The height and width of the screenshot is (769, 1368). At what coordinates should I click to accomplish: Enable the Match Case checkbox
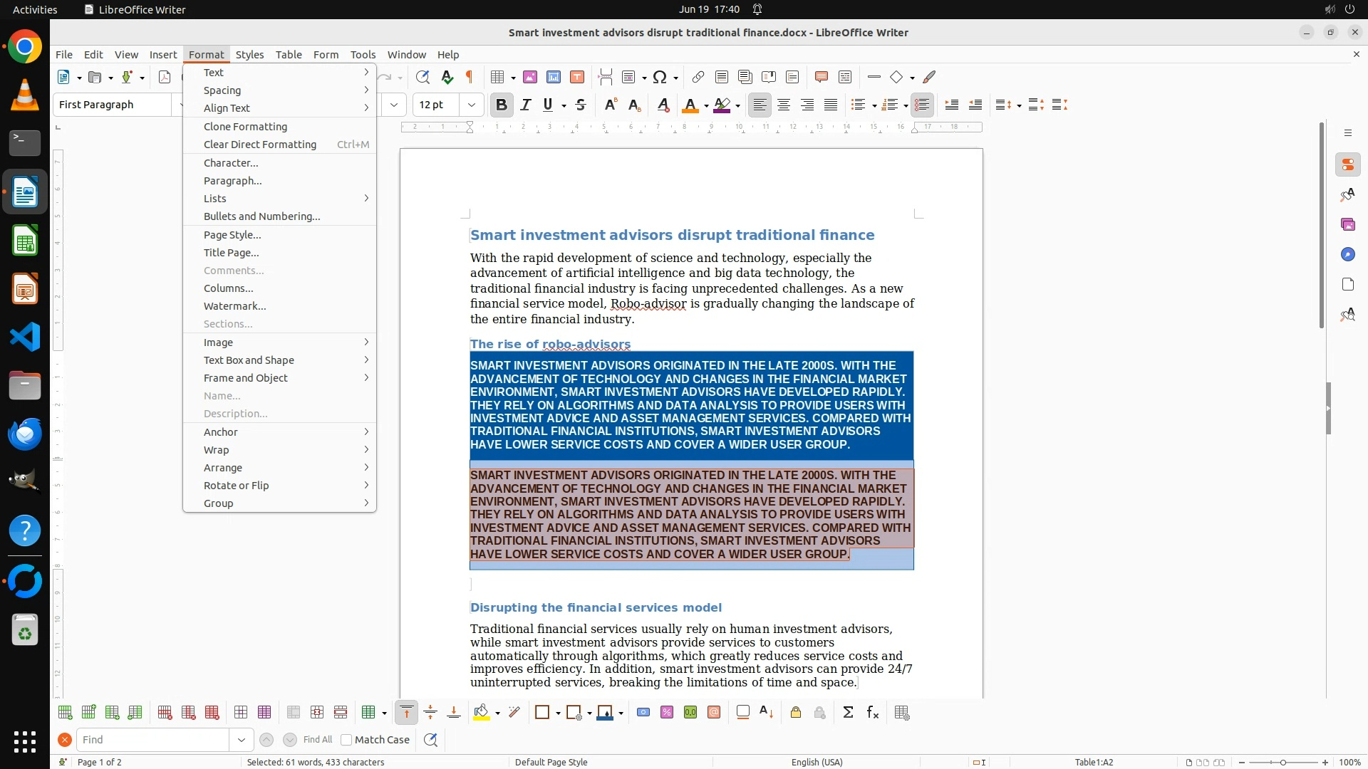coord(347,740)
